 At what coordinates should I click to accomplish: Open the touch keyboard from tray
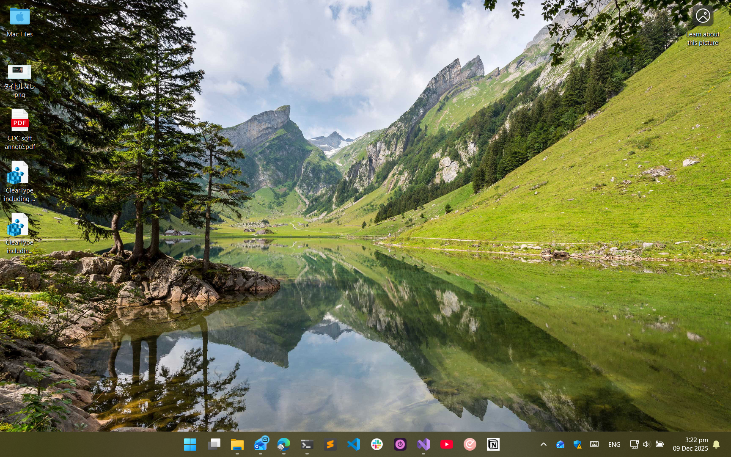click(x=594, y=444)
